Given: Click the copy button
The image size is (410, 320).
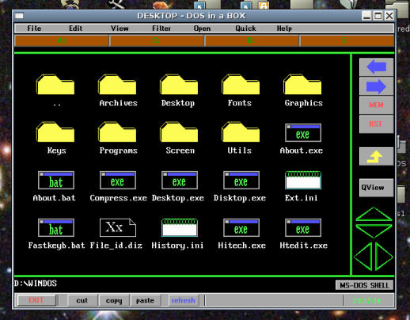Looking at the screenshot, I should (114, 300).
